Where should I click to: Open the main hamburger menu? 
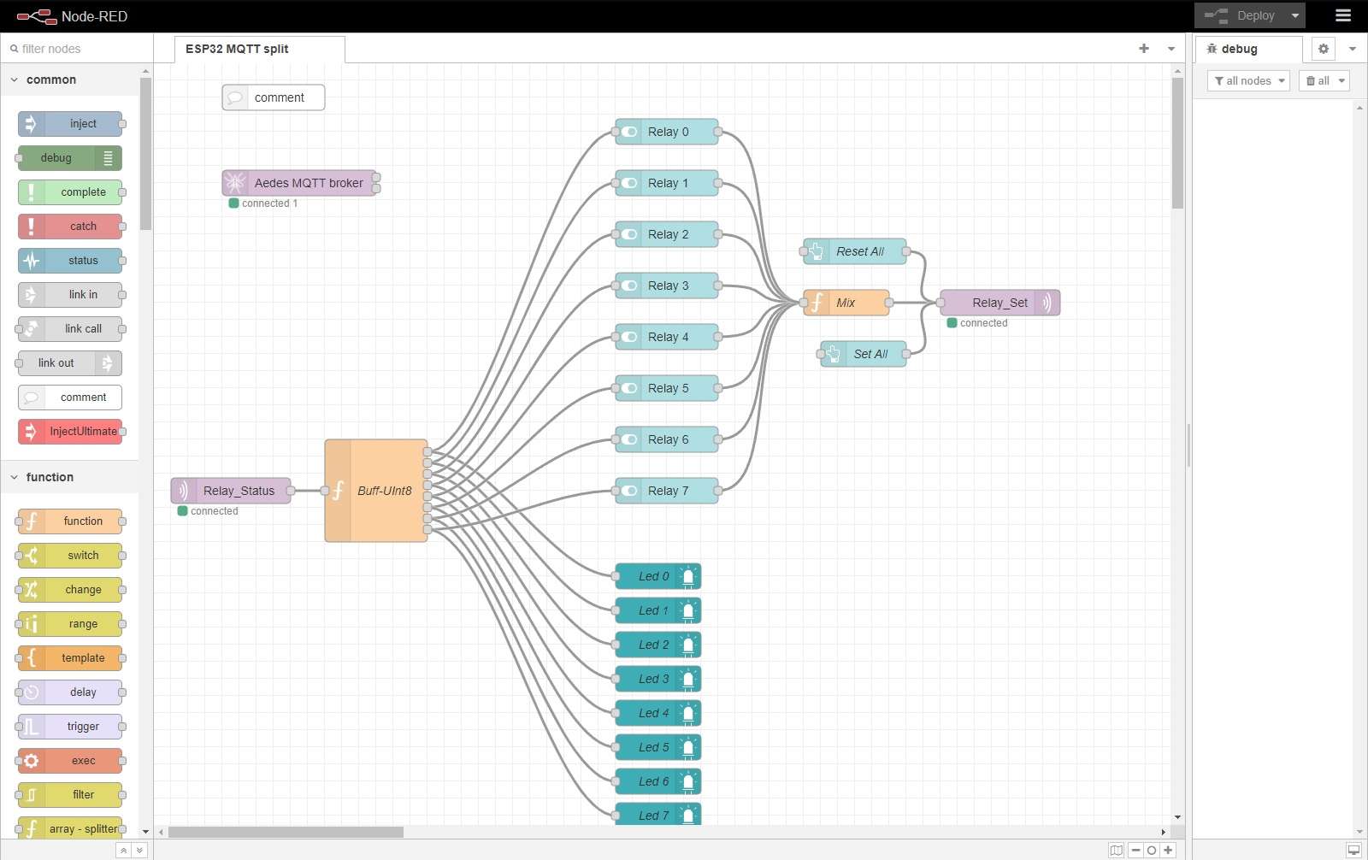pyautogui.click(x=1342, y=15)
